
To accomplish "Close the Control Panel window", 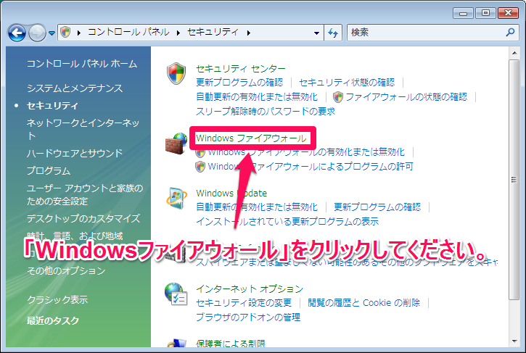I will (508, 13).
